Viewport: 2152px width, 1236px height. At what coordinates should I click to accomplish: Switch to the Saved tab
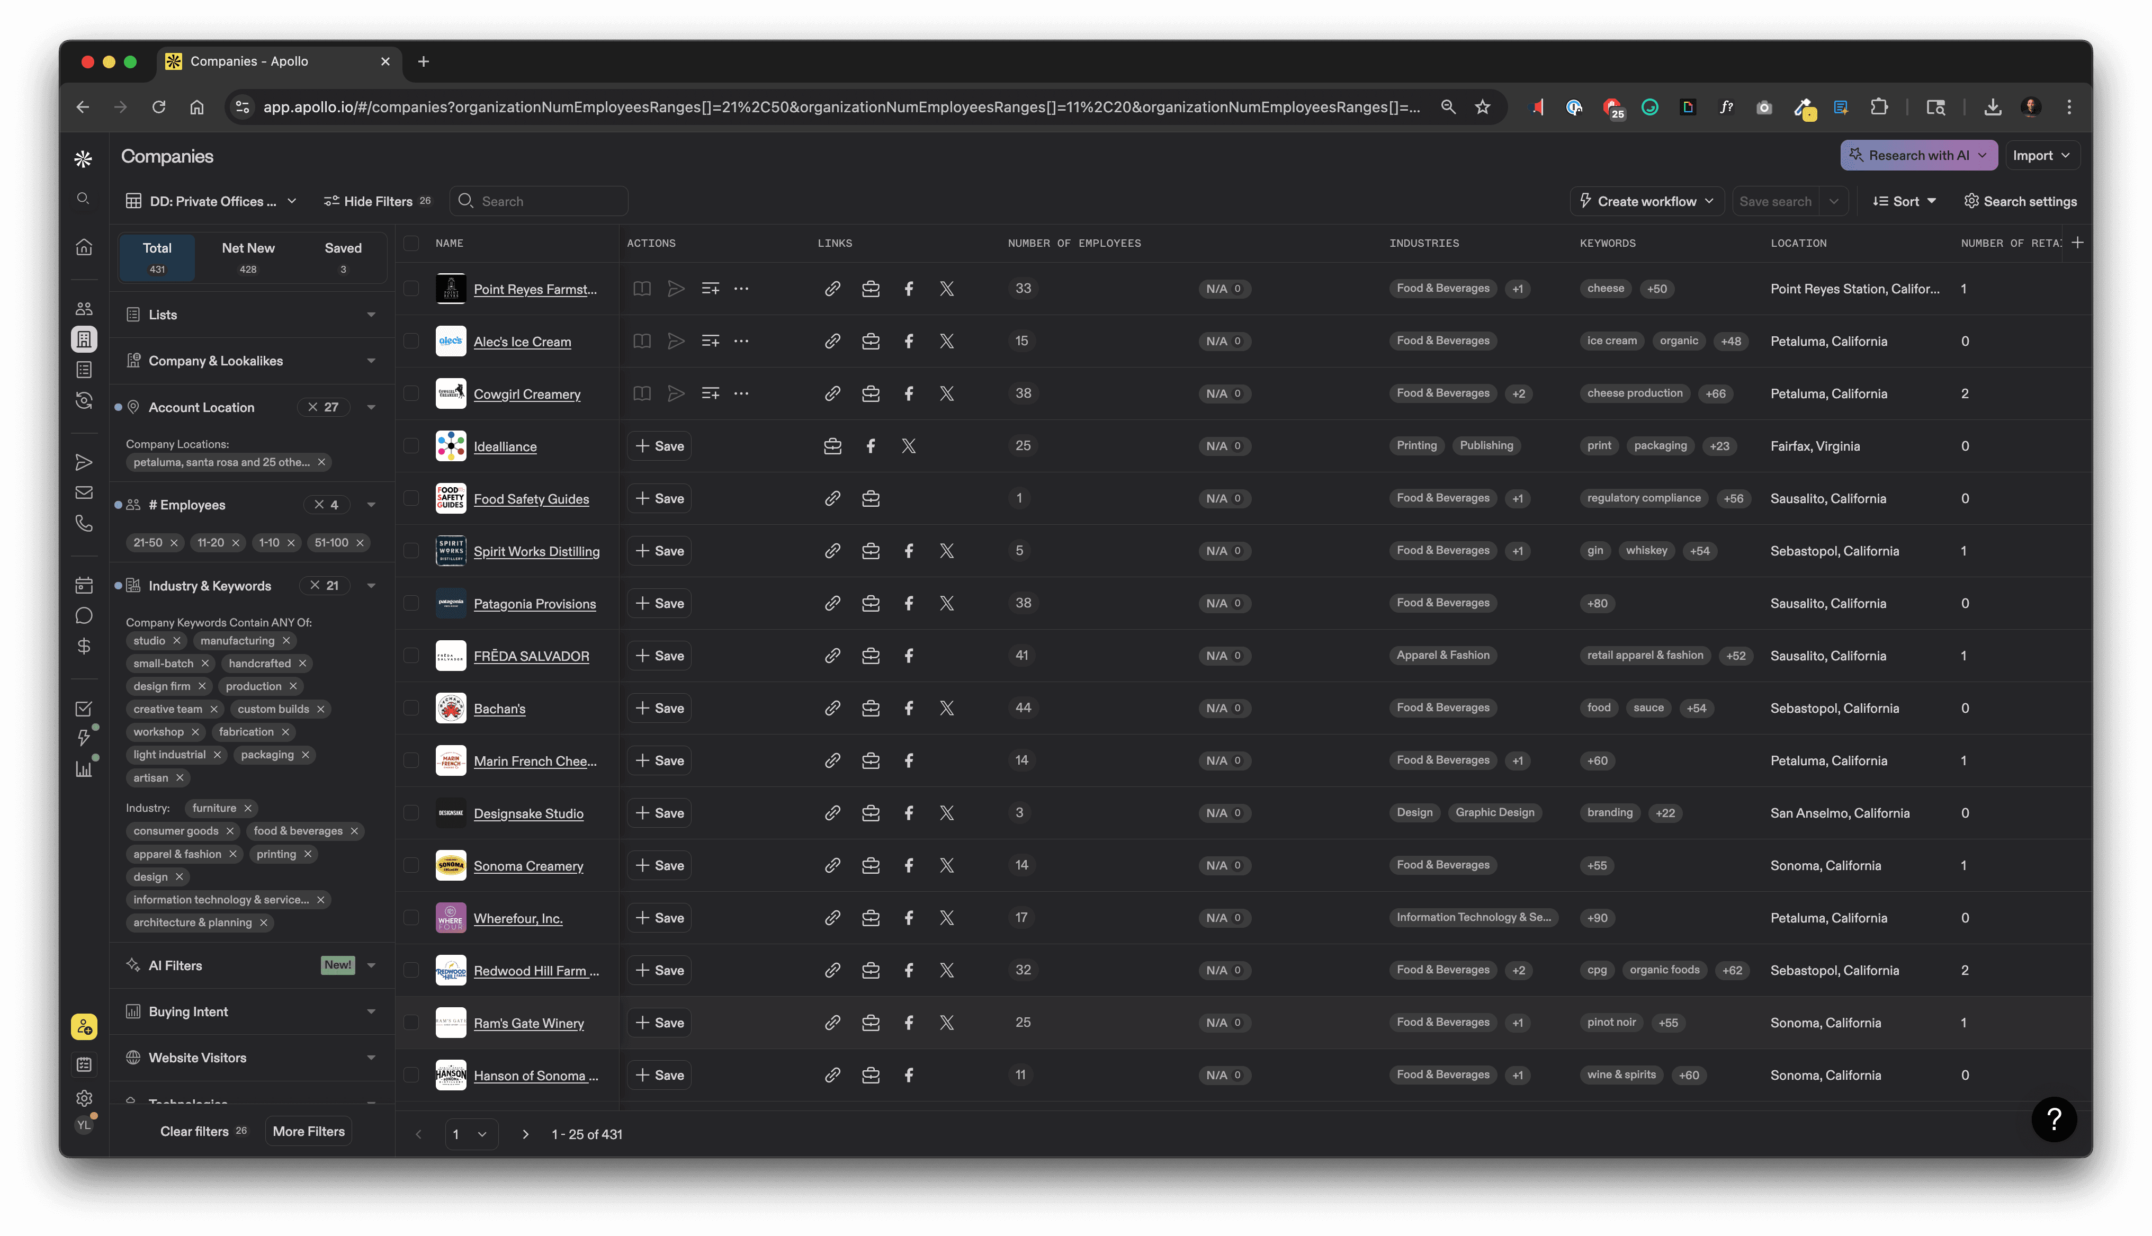click(x=343, y=257)
